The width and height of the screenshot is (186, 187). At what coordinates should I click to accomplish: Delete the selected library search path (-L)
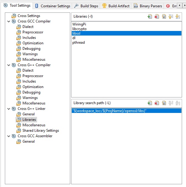click(x=157, y=103)
